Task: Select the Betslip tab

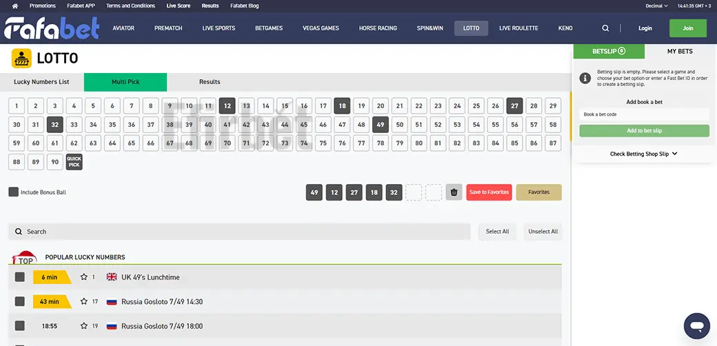Action: click(609, 51)
